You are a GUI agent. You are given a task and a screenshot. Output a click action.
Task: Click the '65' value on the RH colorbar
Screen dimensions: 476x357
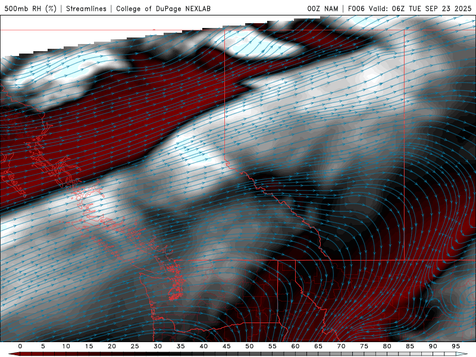318,346
